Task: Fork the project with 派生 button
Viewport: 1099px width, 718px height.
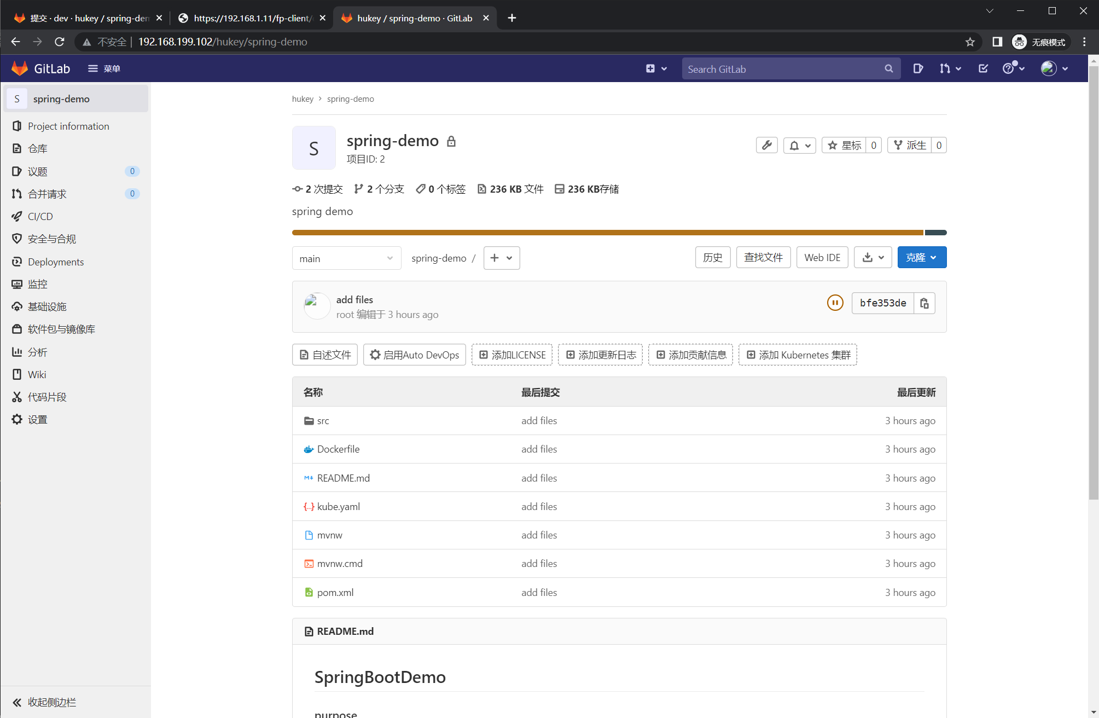Action: [909, 145]
